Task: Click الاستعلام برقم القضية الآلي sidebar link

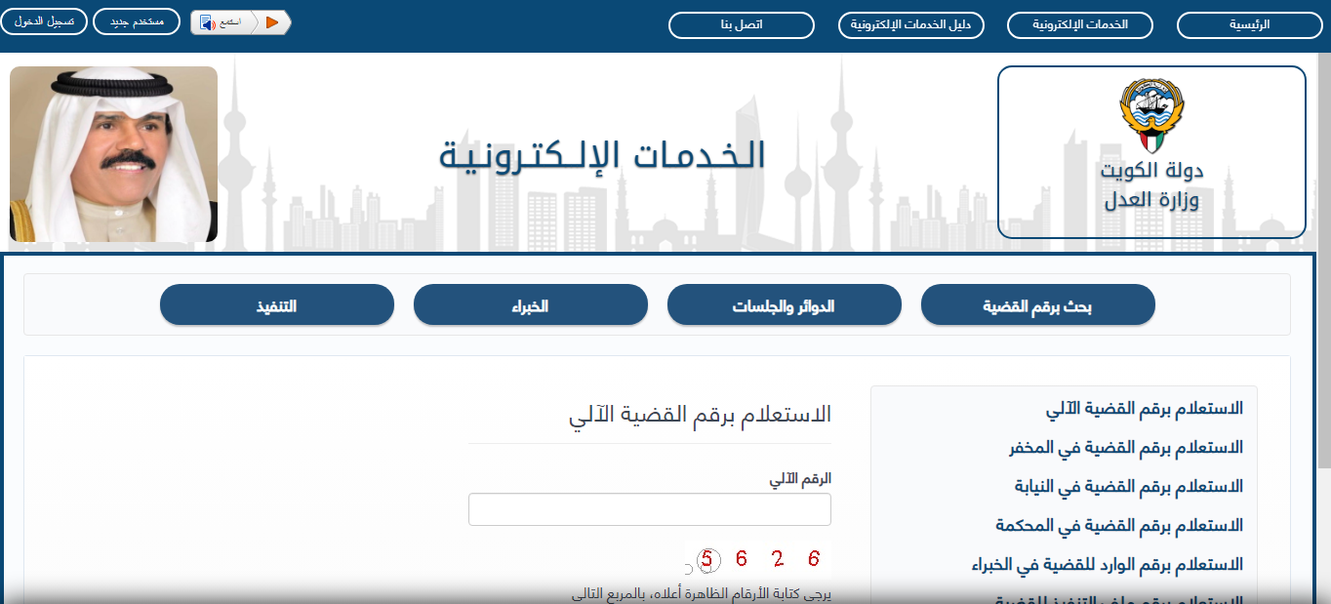Action: click(x=1145, y=408)
